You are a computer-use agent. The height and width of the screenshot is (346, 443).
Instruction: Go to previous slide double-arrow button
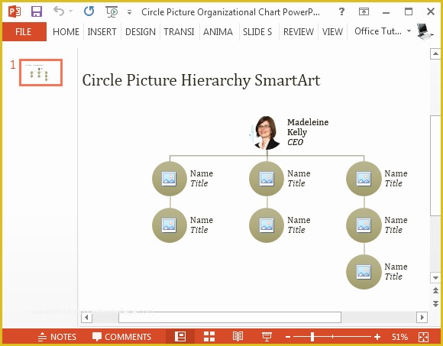[x=435, y=290]
